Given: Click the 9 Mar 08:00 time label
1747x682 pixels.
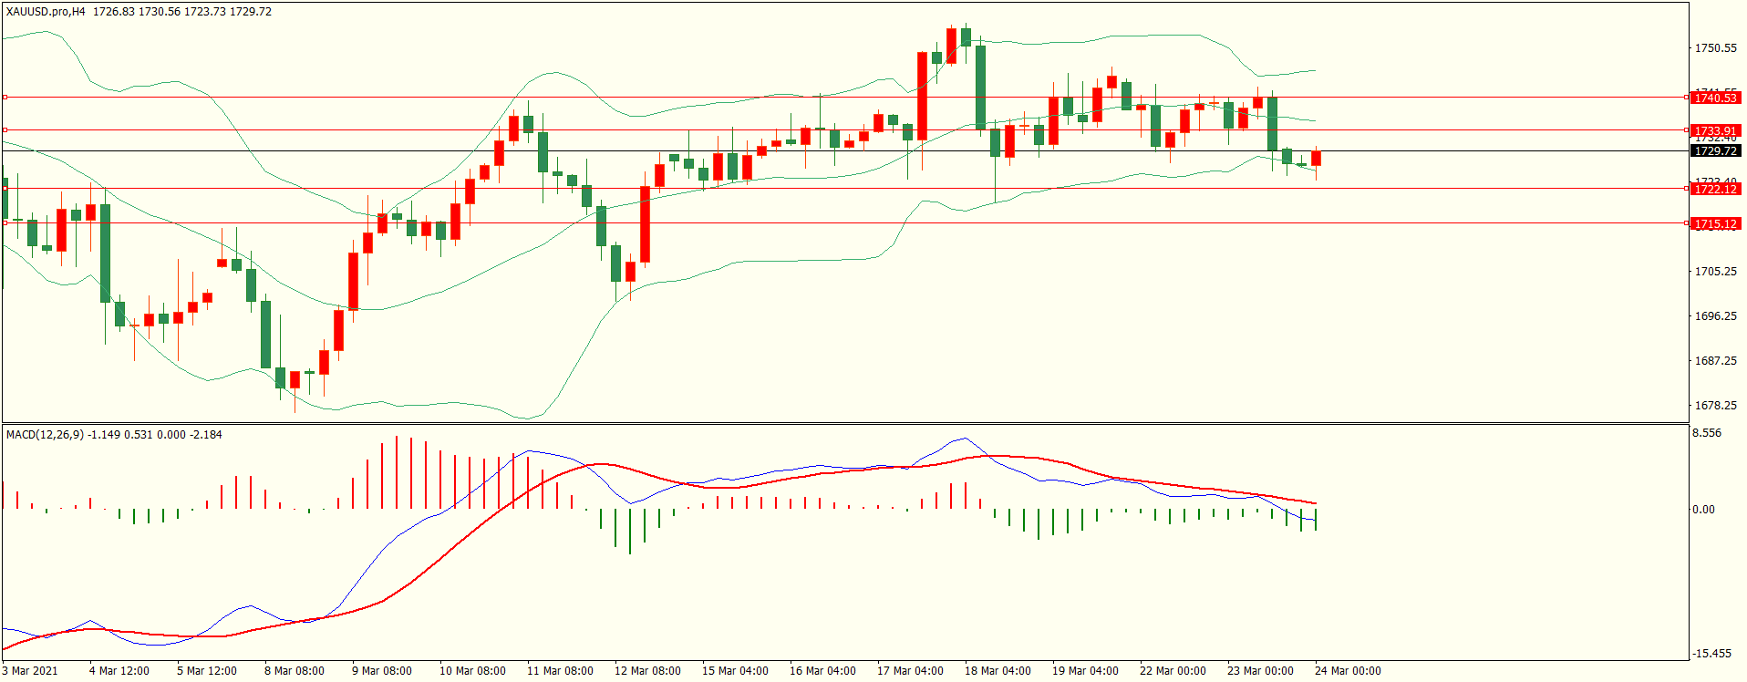Looking at the screenshot, I should (382, 671).
